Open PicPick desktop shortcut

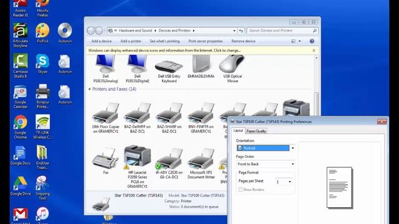[x=42, y=33]
